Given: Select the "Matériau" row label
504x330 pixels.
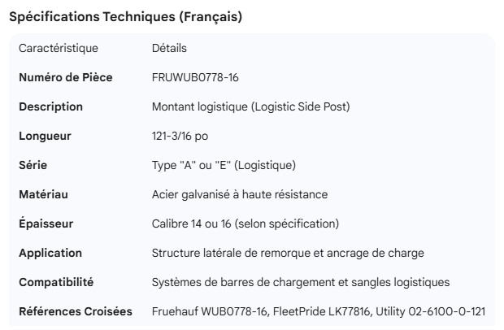Looking at the screenshot, I should 43,194.
